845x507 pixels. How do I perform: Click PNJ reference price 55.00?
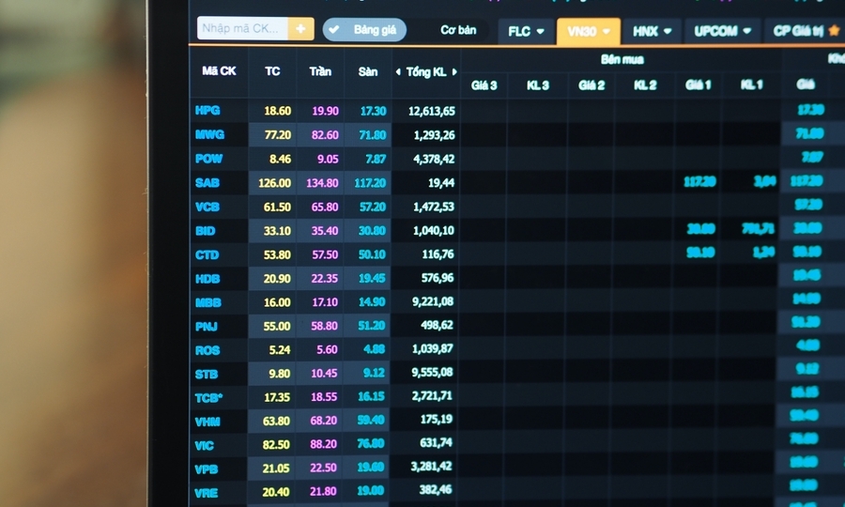coord(277,327)
